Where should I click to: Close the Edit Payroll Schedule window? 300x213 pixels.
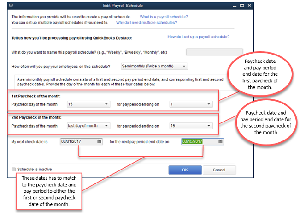pyautogui.click(x=249, y=6)
